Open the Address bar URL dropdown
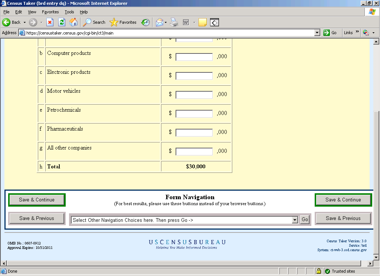 point(317,33)
